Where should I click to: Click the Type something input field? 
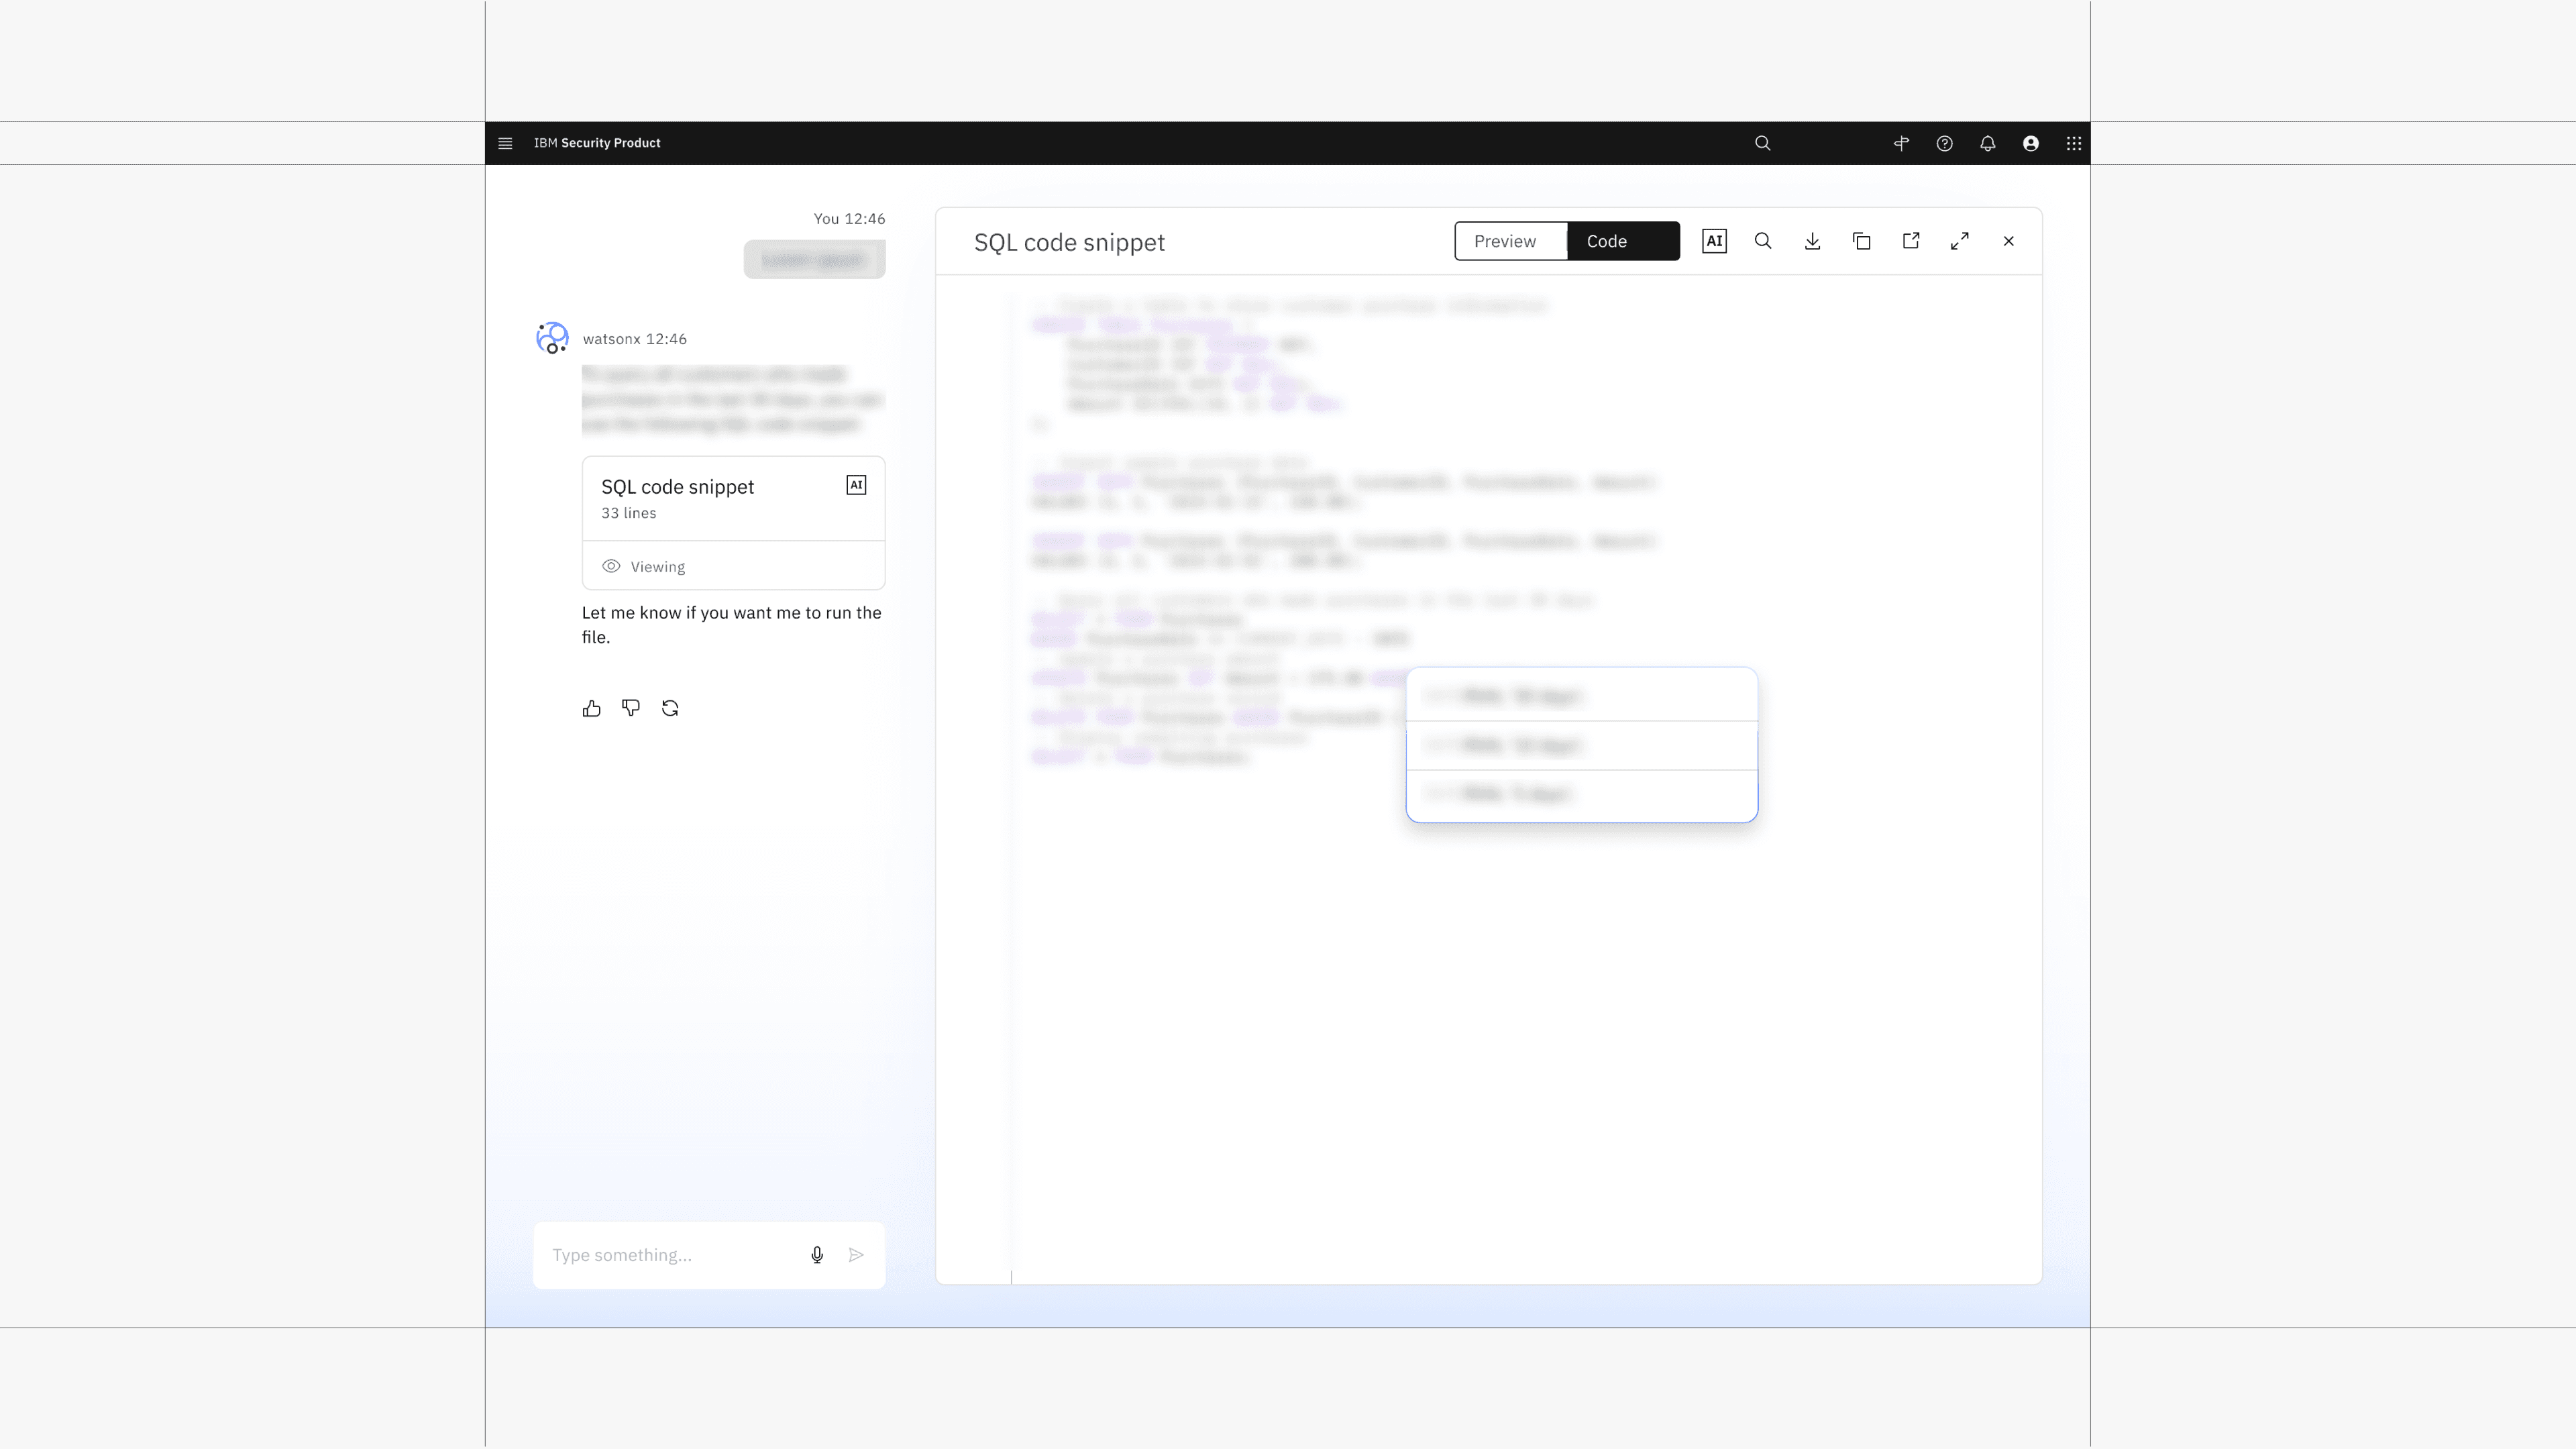(x=670, y=1255)
